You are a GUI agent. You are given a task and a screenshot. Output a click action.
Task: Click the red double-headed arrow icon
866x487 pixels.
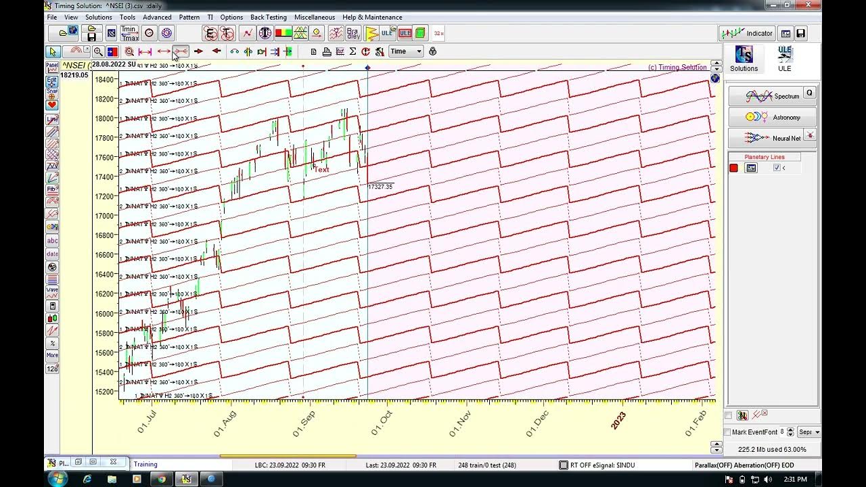[164, 51]
